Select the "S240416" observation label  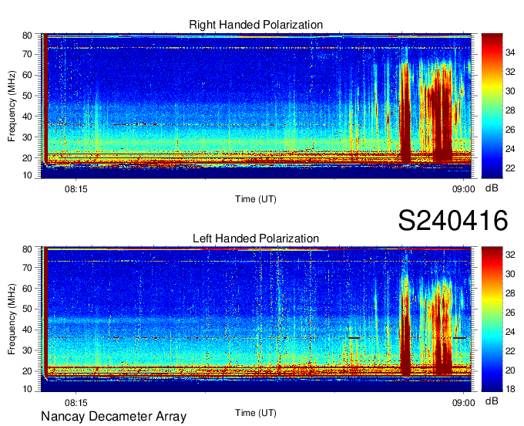pyautogui.click(x=453, y=221)
